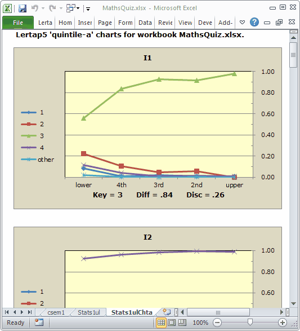Viewport: 300px width, 331px height.
Task: Undo the last action
Action: coord(35,8)
